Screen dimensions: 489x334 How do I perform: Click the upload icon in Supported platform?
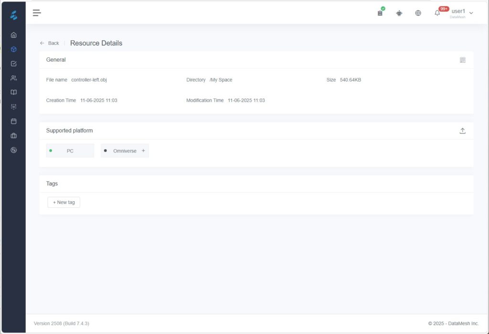click(x=462, y=131)
